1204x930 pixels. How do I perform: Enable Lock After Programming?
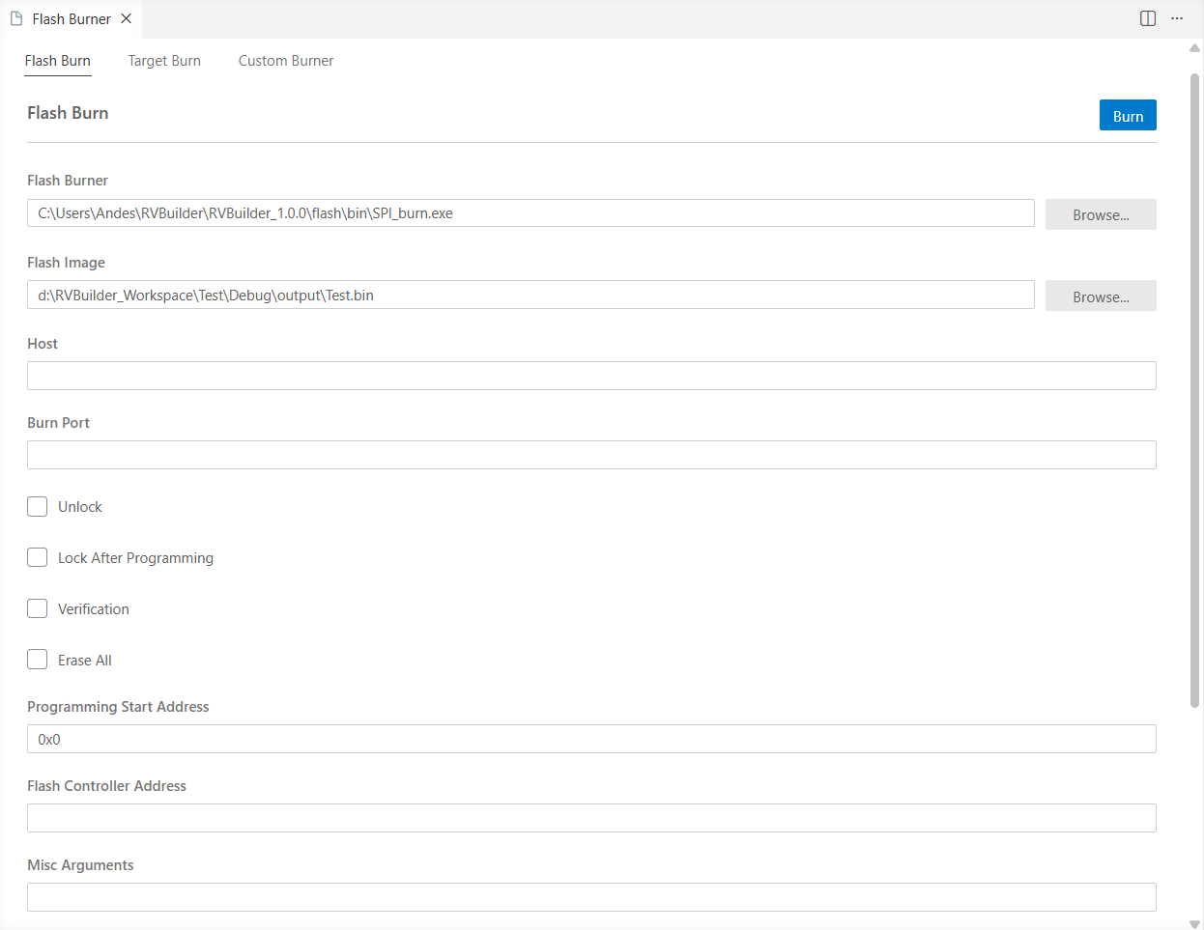point(37,557)
